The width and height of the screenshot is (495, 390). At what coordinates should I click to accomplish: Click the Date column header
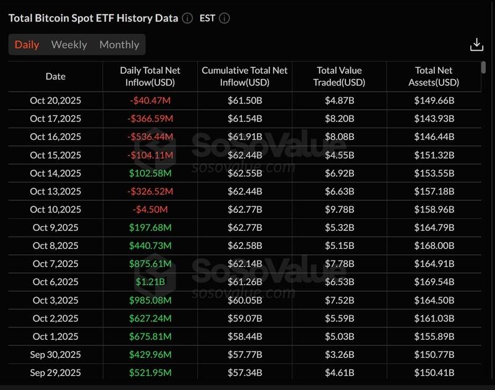[x=56, y=77]
